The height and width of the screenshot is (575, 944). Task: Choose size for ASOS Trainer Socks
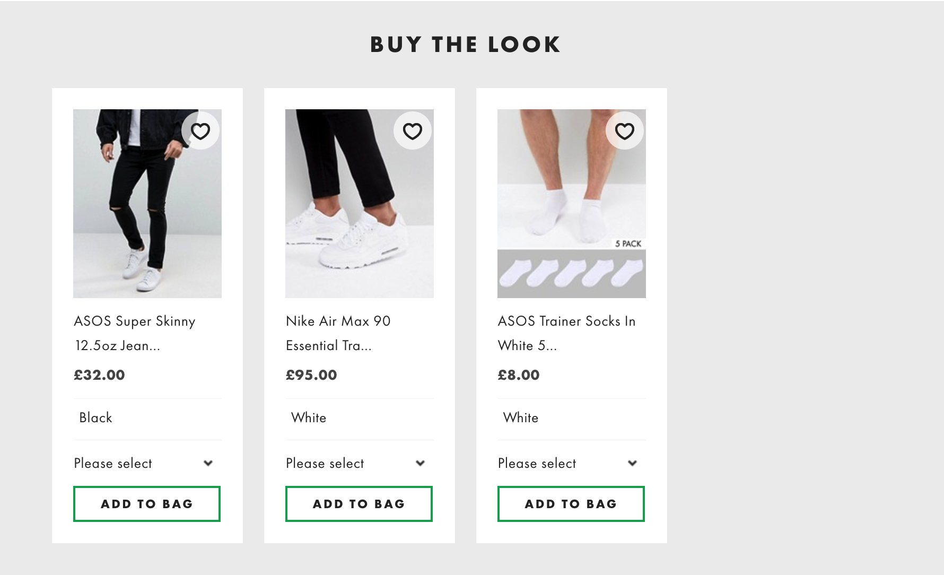click(569, 463)
